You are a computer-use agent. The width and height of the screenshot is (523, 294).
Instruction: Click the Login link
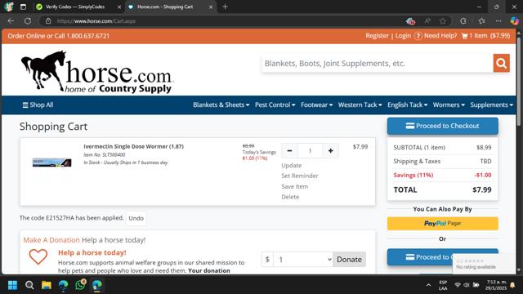[403, 36]
